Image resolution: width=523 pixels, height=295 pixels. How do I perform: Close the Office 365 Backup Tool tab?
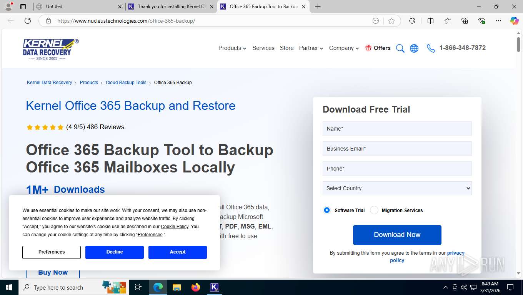303,7
